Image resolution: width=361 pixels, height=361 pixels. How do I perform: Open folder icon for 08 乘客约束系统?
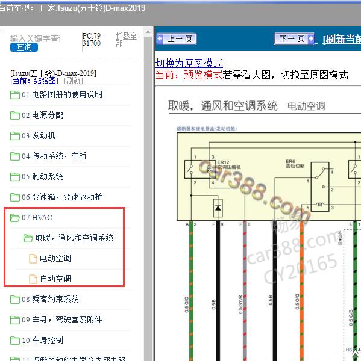click(15, 300)
